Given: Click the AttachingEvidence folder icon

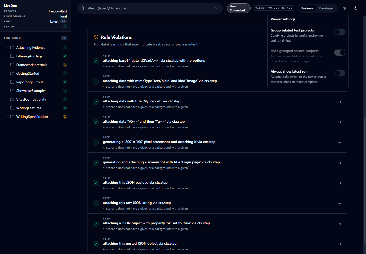Looking at the screenshot, I should [x=12, y=47].
